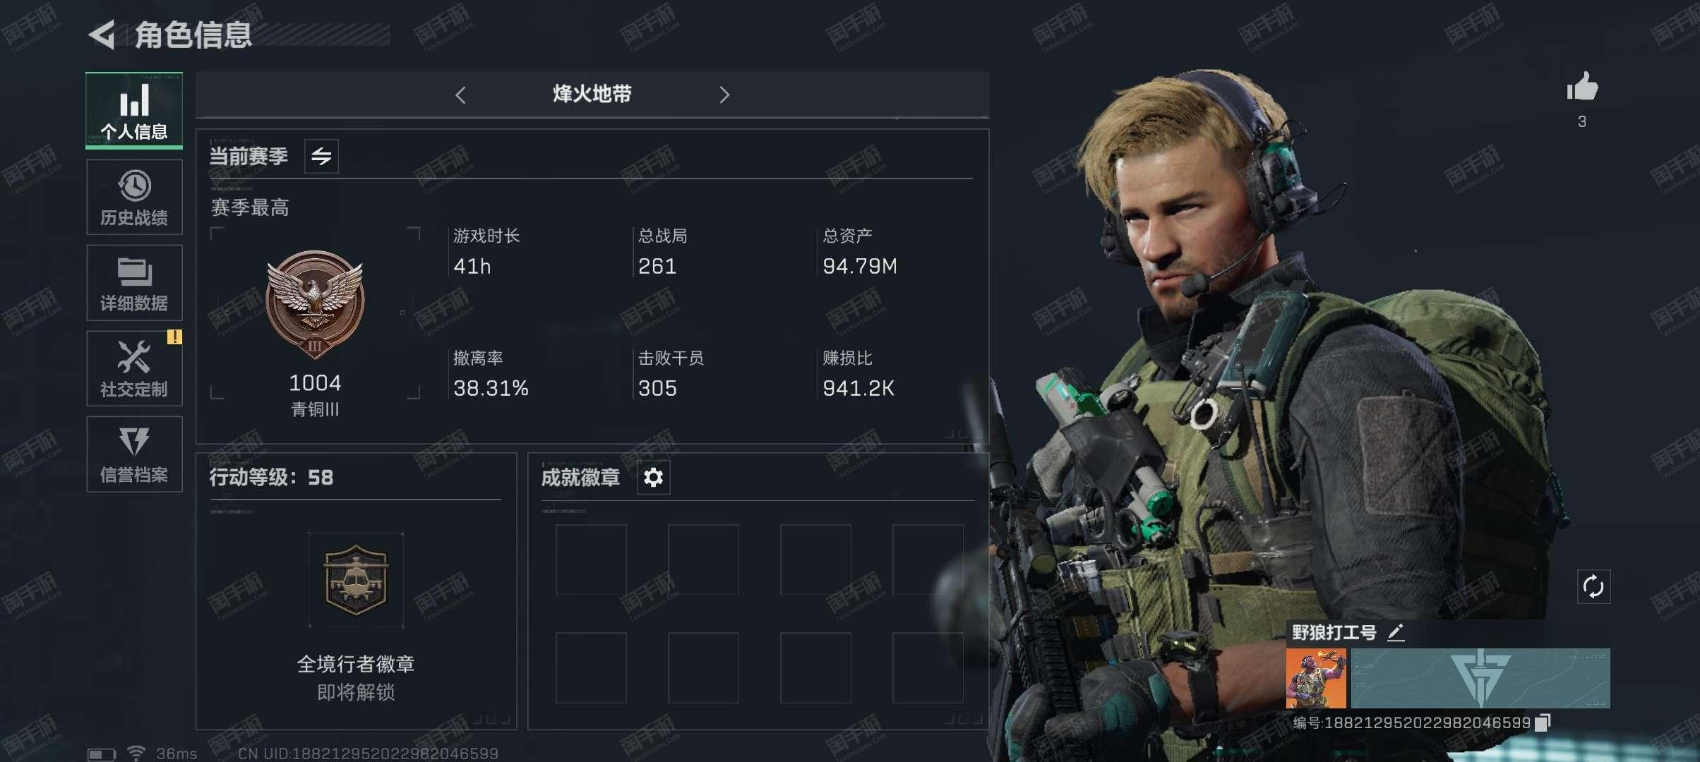Switch to previous mode with left chevron
Screen dimensions: 1700x762
pyautogui.click(x=461, y=95)
